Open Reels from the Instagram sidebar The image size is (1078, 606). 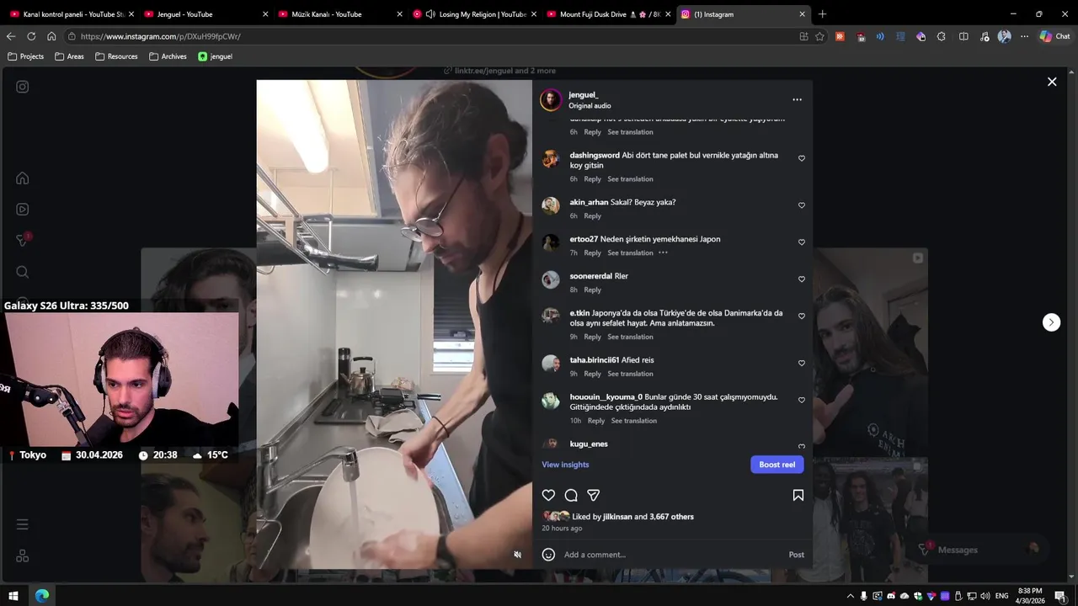(x=23, y=210)
